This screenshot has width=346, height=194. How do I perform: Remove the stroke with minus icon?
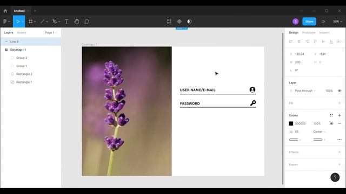tap(340, 123)
